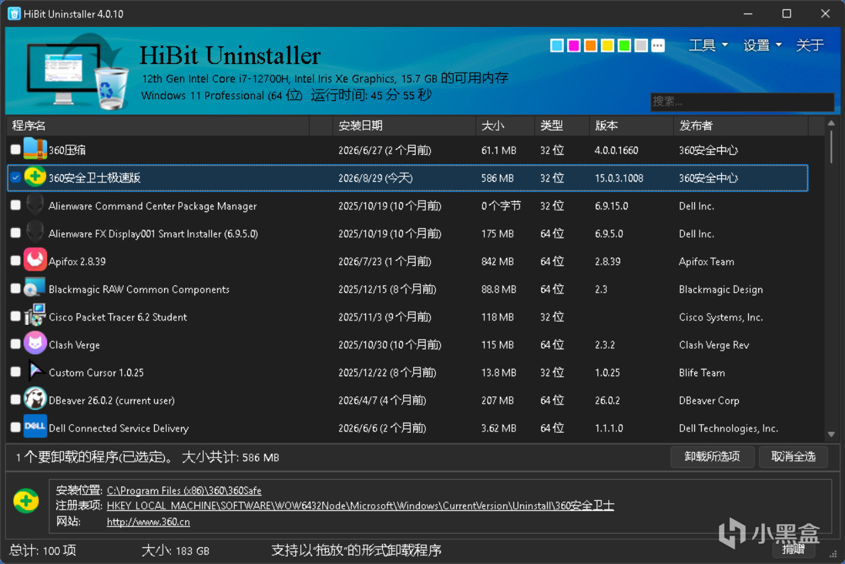Open the 工具 dropdown menu
845x564 pixels.
pyautogui.click(x=708, y=45)
